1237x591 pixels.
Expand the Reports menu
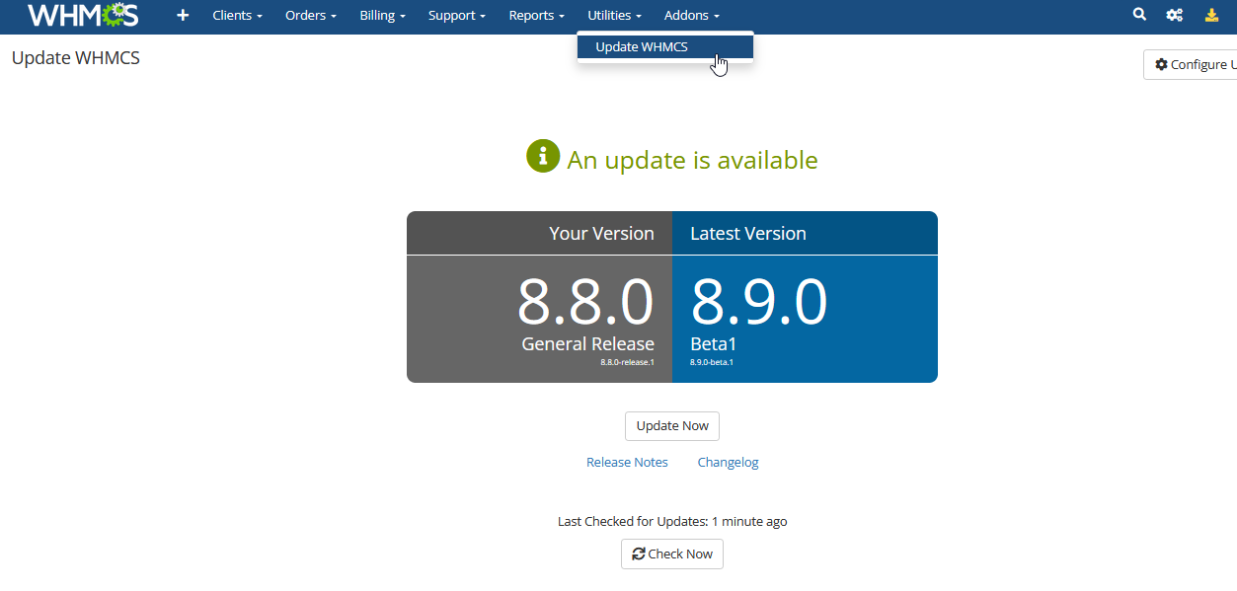click(537, 16)
